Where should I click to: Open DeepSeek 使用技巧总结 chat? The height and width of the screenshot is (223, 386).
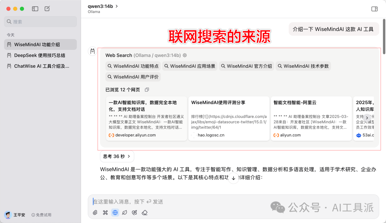point(40,56)
